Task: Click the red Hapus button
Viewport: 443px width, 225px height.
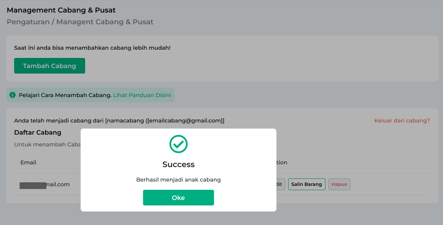Action: click(339, 184)
